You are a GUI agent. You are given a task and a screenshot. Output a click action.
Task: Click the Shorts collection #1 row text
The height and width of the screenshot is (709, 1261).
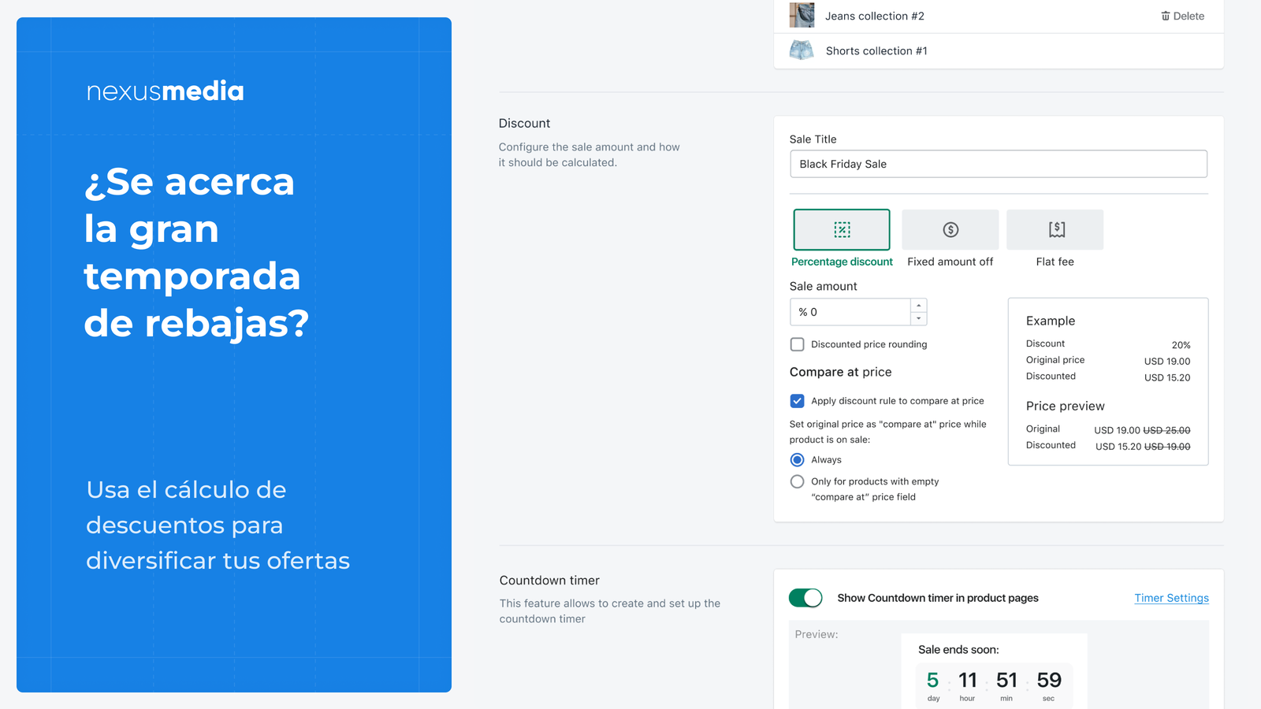(876, 50)
